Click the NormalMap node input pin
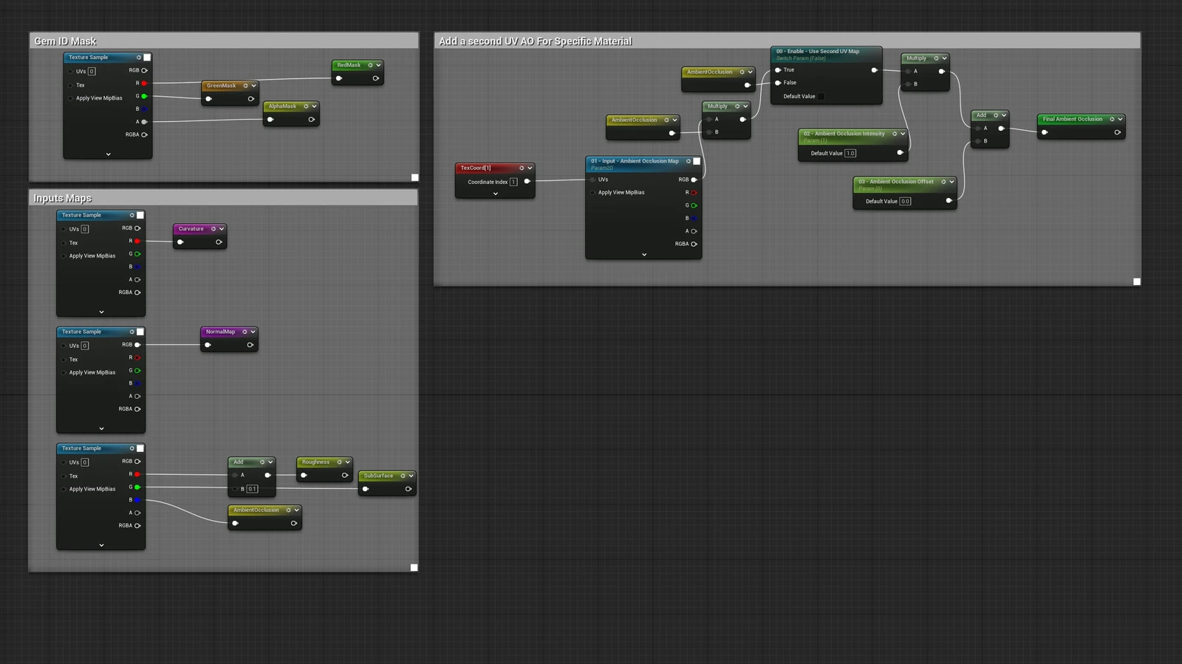The height and width of the screenshot is (664, 1182). point(208,345)
